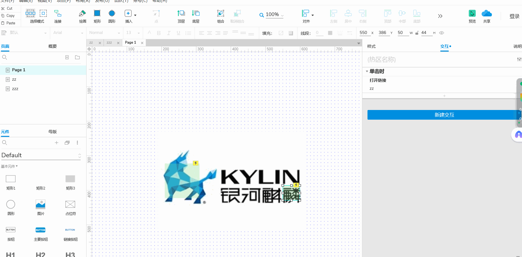Screen dimensions: 522x257
Task: Toggle bold text formatting
Action: (159, 33)
